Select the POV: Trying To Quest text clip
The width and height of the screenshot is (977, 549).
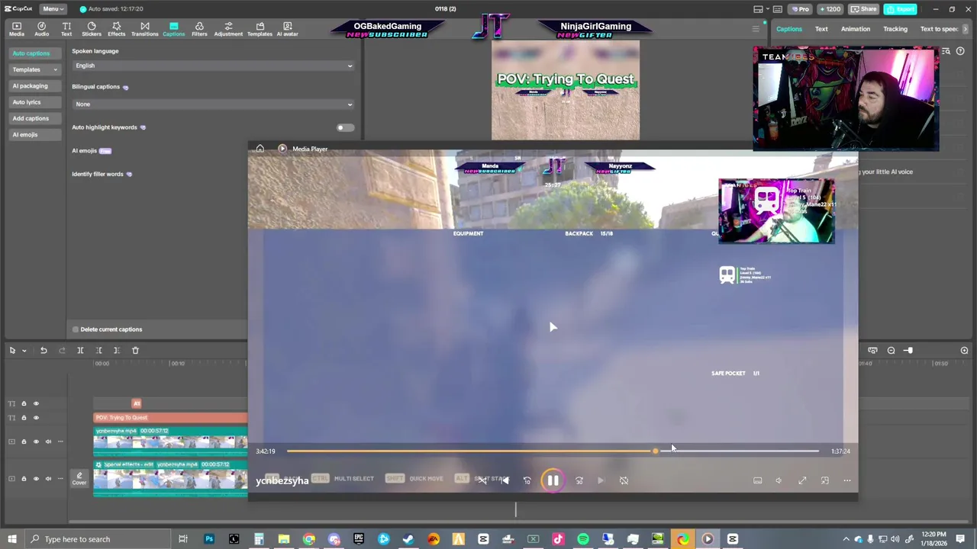click(x=170, y=418)
